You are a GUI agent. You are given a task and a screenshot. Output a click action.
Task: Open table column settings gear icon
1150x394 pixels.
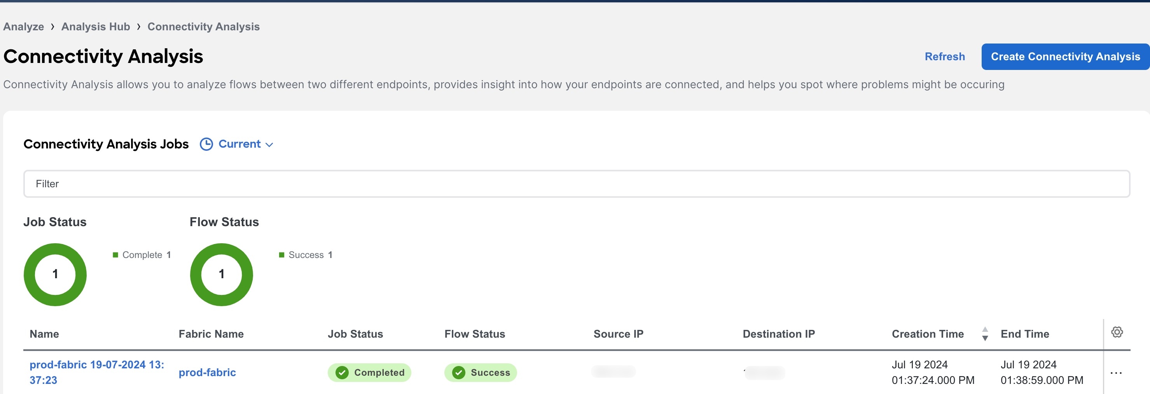[1117, 332]
